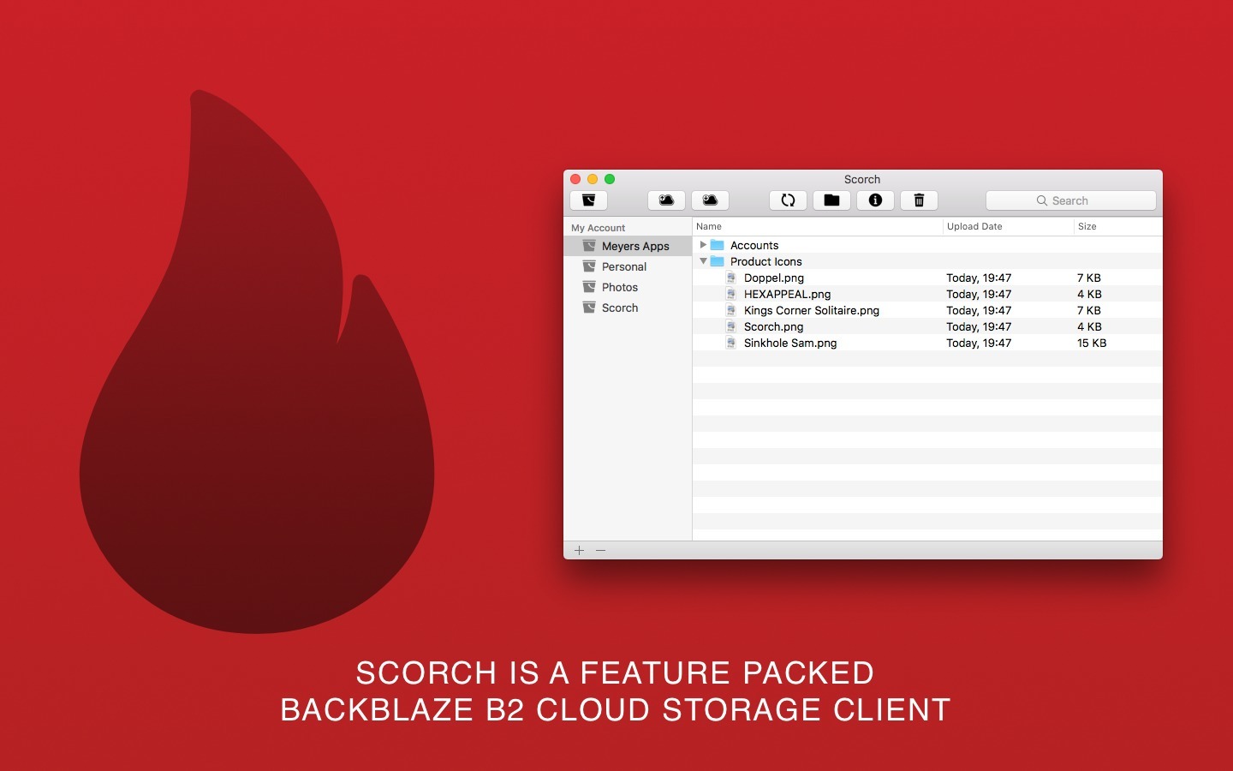Select the Personal bucket

[x=628, y=266]
